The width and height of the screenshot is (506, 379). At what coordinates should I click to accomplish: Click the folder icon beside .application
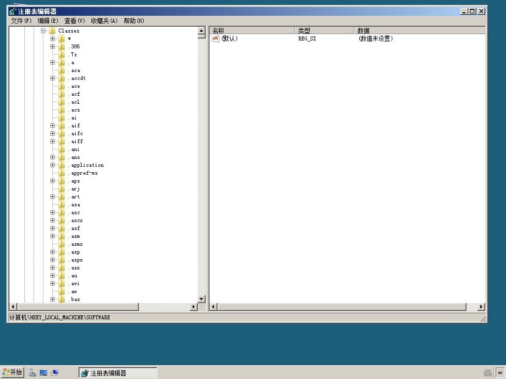tap(61, 165)
